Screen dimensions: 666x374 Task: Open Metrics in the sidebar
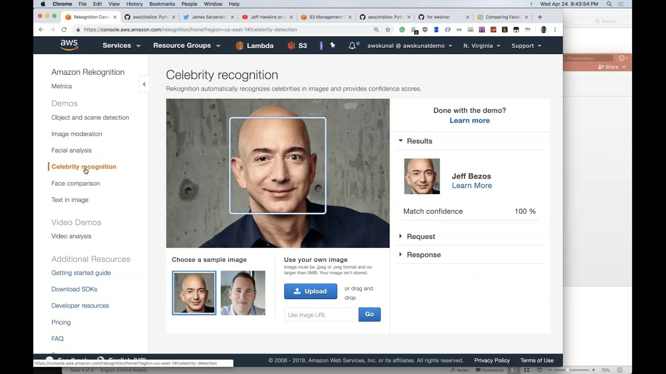pyautogui.click(x=61, y=86)
